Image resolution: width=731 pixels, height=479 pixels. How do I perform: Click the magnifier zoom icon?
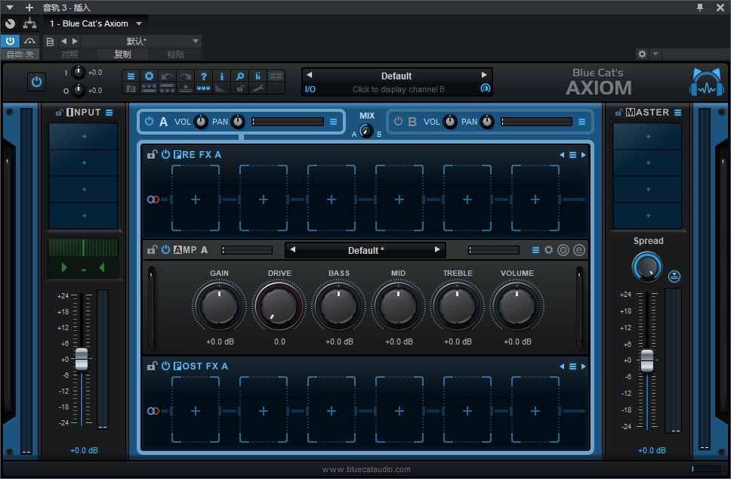(x=239, y=76)
